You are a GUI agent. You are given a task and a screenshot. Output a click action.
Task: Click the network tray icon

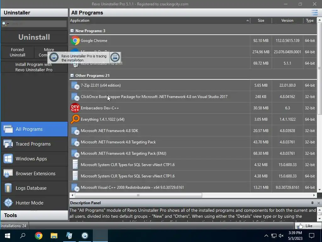(274, 236)
